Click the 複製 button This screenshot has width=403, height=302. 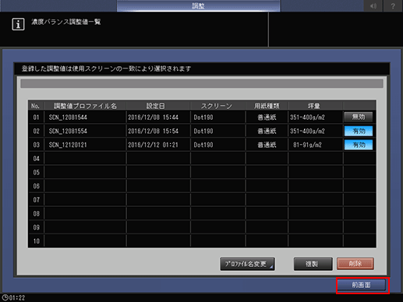click(x=313, y=264)
